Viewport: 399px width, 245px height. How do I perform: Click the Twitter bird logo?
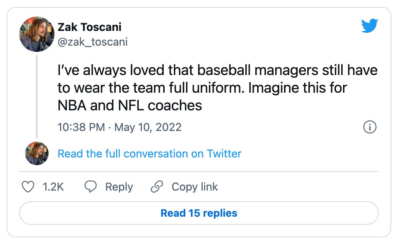point(370,25)
